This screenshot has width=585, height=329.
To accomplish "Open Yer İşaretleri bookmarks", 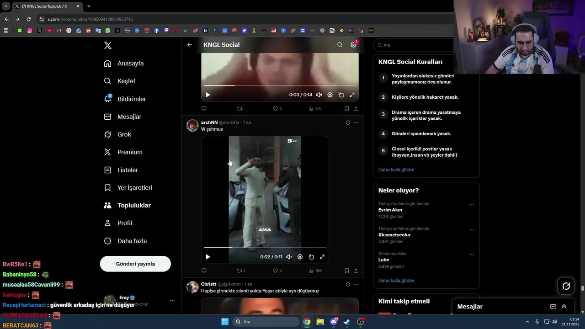I will point(128,188).
